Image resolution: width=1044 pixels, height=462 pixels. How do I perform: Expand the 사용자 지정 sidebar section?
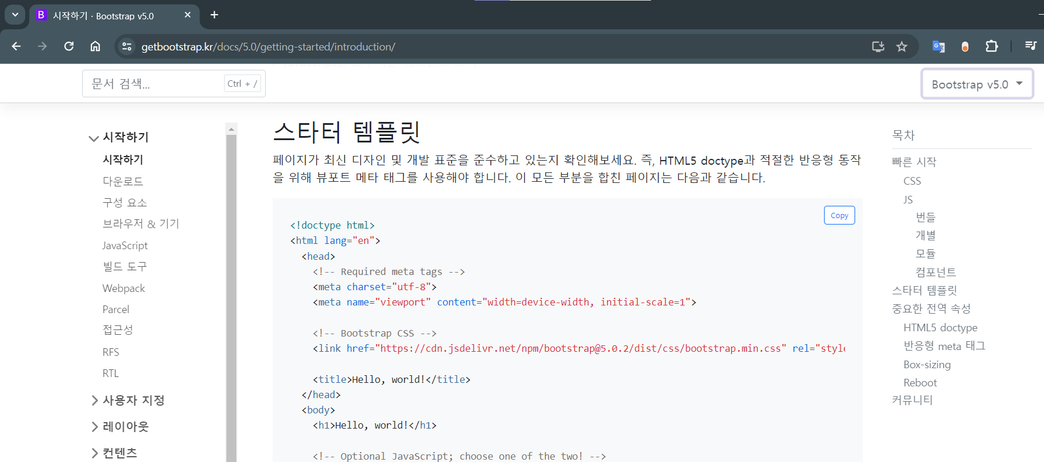pyautogui.click(x=127, y=400)
